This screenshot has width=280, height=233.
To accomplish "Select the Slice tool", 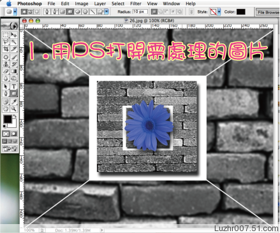I will pos(13,49).
